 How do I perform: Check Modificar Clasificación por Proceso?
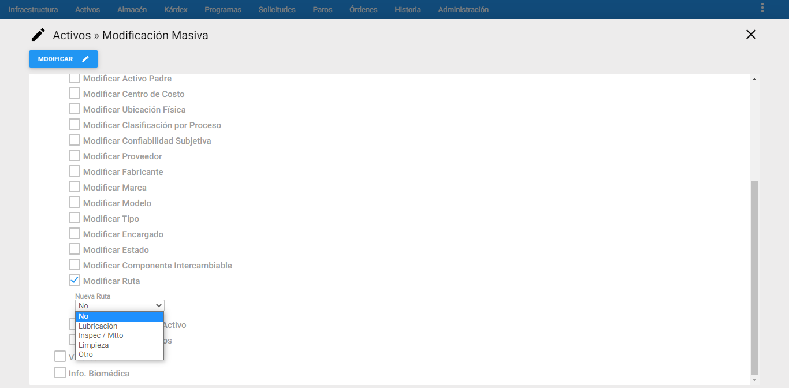click(75, 125)
